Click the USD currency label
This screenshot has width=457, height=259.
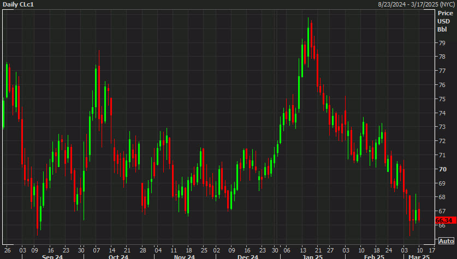click(443, 21)
